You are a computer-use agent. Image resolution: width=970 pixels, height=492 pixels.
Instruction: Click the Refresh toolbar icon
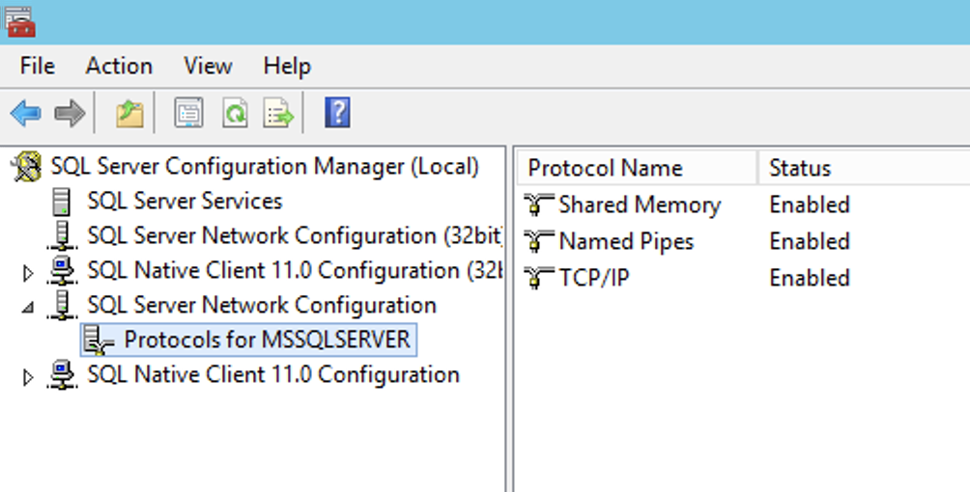tap(235, 114)
